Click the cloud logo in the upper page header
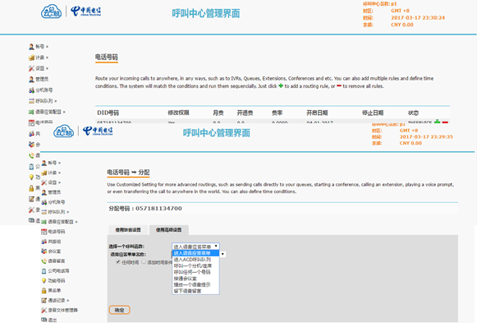Screen dimensions: 477x323 (x=52, y=12)
